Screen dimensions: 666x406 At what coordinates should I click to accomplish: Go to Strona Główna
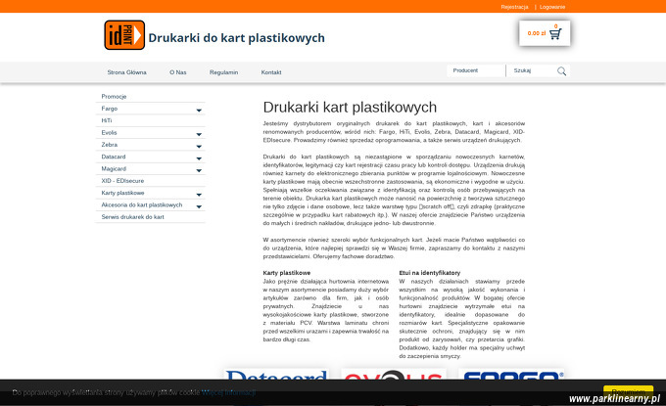point(126,72)
